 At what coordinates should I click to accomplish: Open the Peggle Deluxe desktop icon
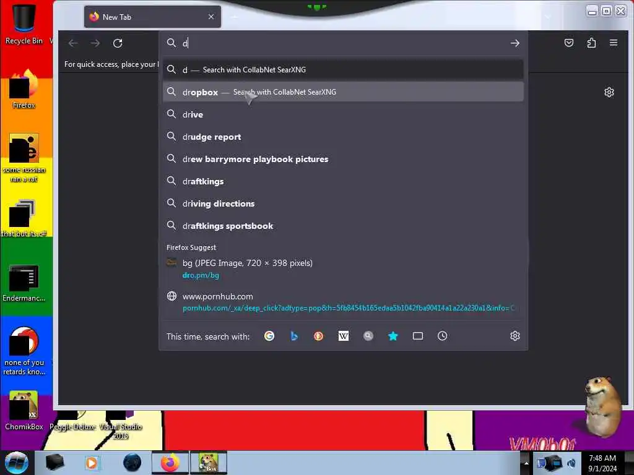pos(72,420)
